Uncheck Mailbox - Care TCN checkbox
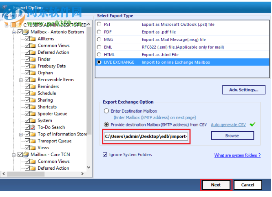272x197 pixels. (x=20, y=154)
